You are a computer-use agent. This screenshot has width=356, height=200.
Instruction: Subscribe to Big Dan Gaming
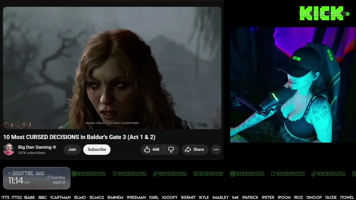click(97, 149)
